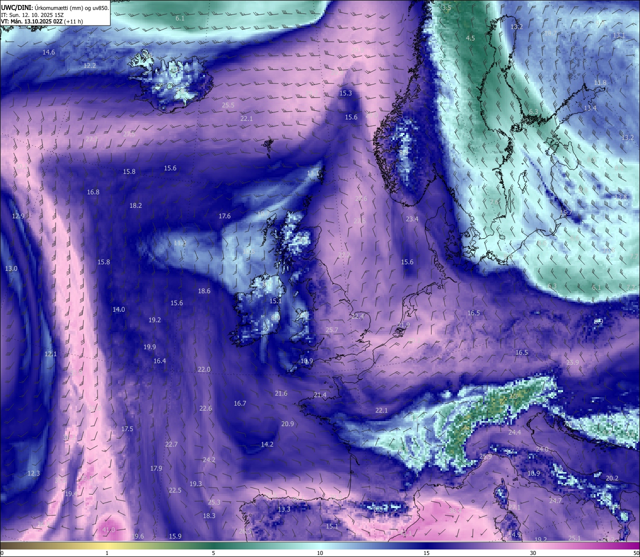
Task: Click the 24.2 map value
Action: click(209, 460)
